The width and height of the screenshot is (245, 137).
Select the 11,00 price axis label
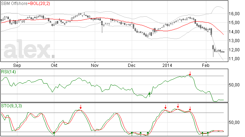tap(234, 59)
